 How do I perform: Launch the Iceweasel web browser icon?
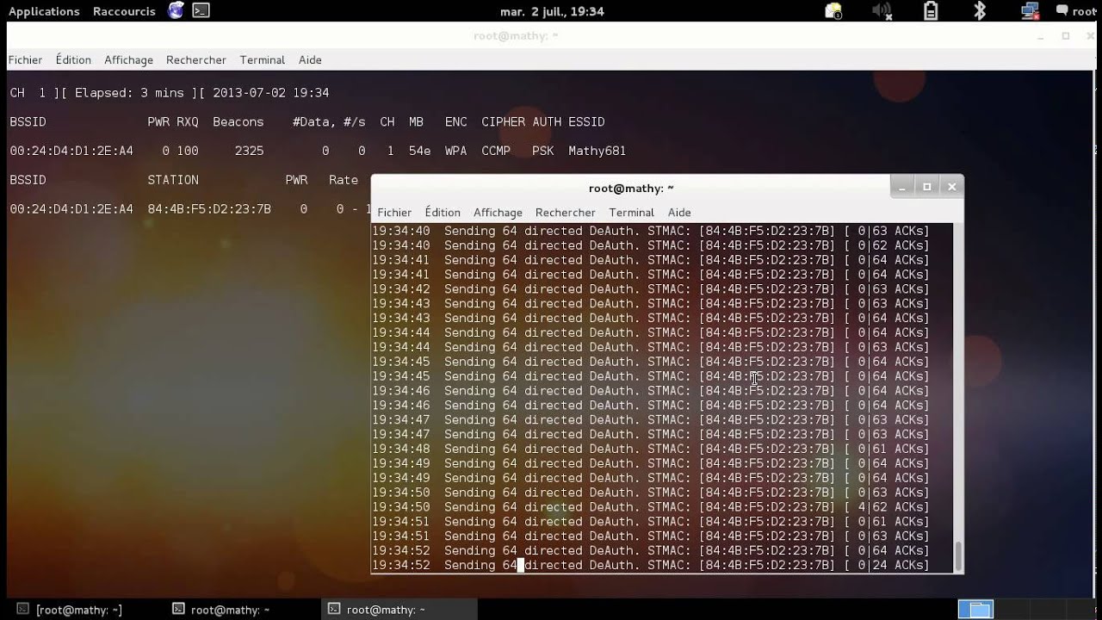(176, 11)
